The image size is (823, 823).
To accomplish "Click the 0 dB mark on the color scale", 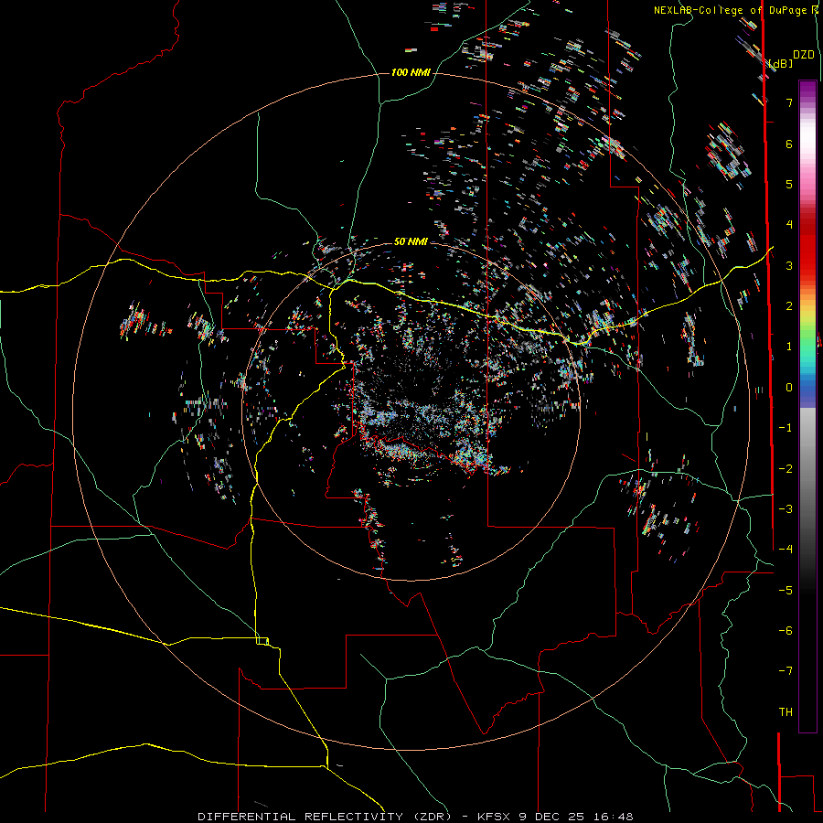I will 789,388.
